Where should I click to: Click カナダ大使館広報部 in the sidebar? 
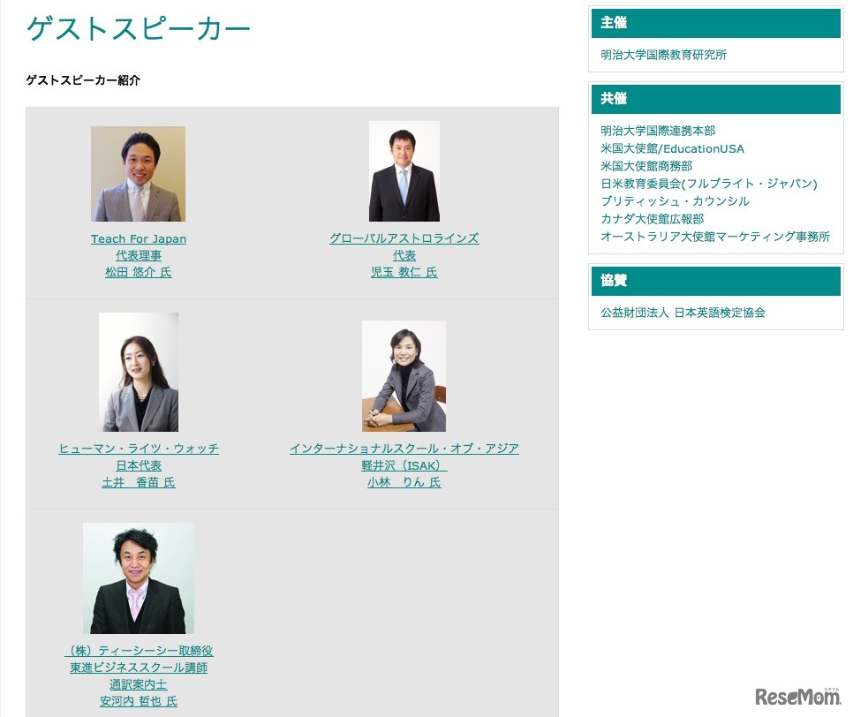[653, 219]
